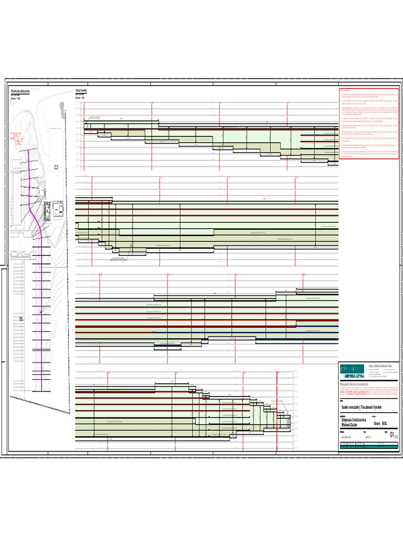
Task: Click the "Maccaferri do Brasil Ltda." company name
Action: coord(380,366)
